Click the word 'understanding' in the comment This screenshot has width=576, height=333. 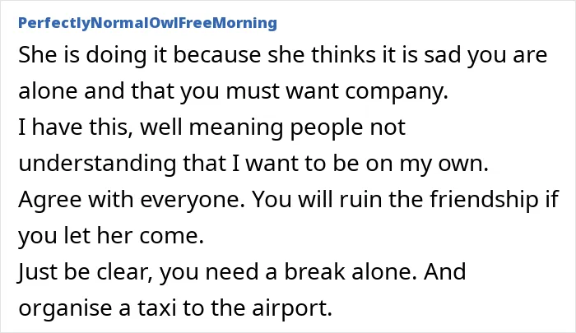[97, 164]
